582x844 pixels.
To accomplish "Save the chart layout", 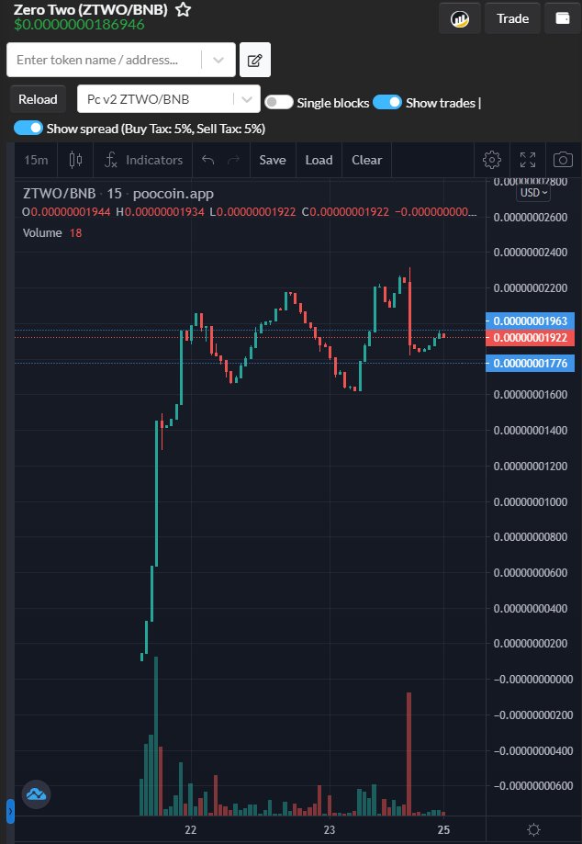I will coord(273,160).
